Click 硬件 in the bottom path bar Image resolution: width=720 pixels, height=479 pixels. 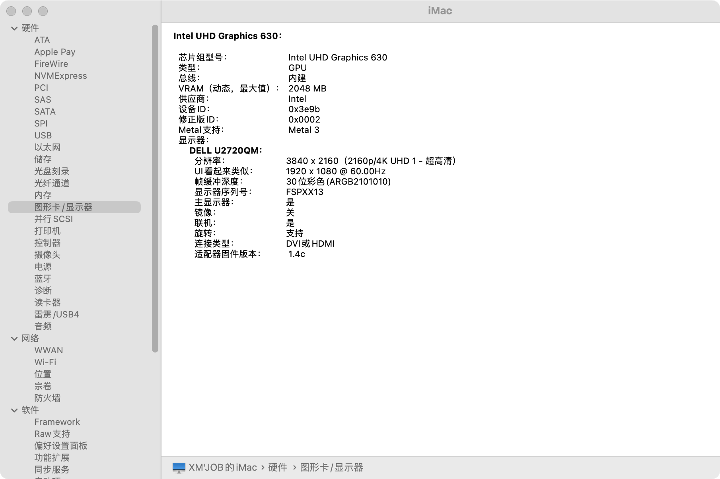coord(278,467)
